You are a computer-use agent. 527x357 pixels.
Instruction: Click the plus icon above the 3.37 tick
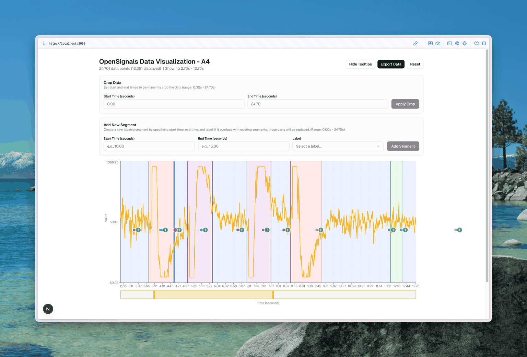coord(138,230)
